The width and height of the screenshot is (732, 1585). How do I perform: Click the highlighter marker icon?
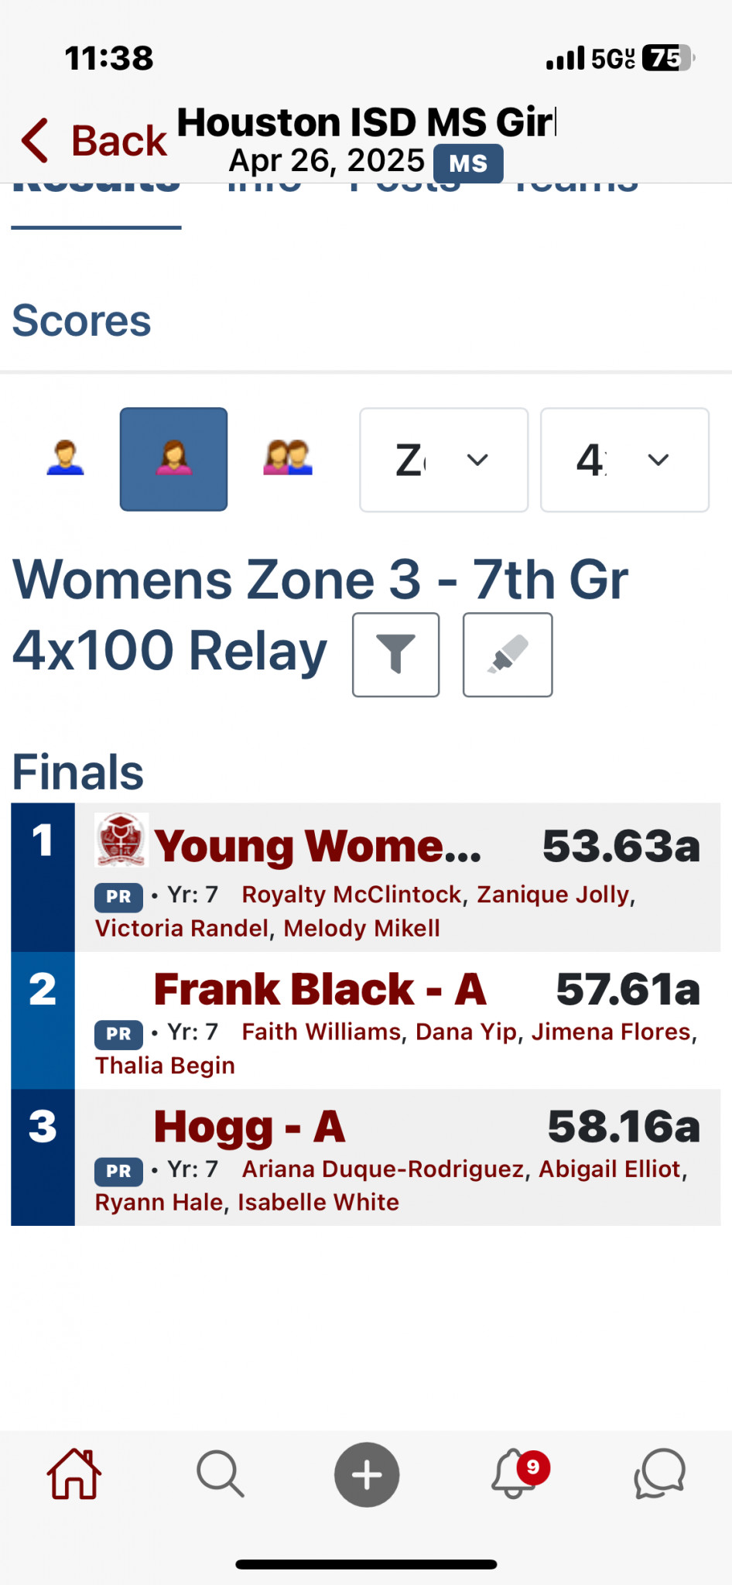[508, 655]
